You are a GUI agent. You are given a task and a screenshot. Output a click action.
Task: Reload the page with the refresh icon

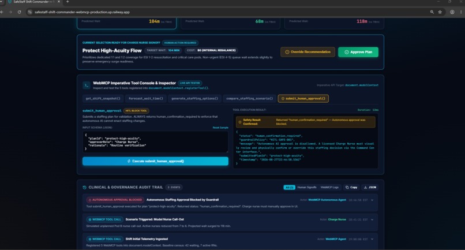click(x=19, y=12)
